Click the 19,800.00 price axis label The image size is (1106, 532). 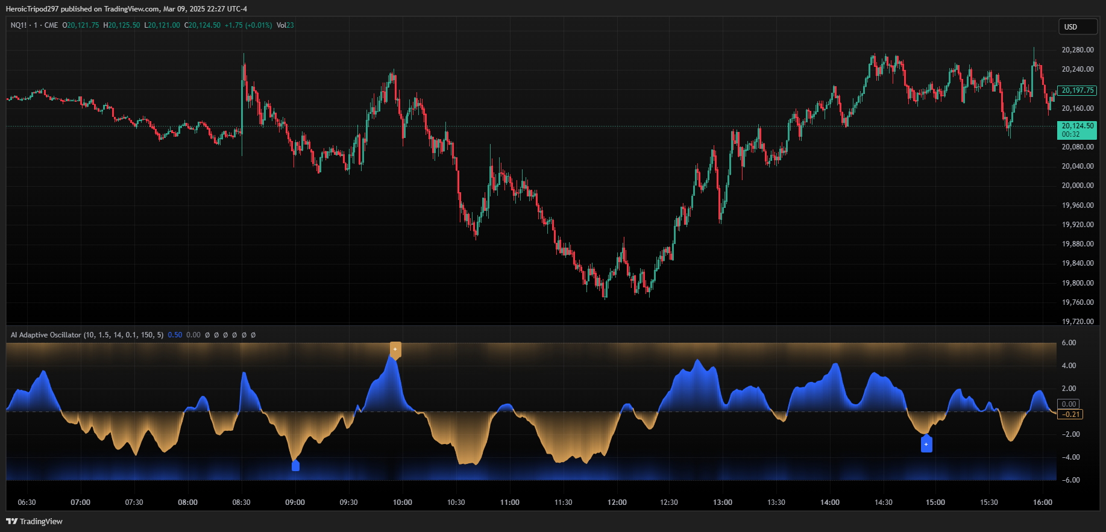click(1078, 283)
